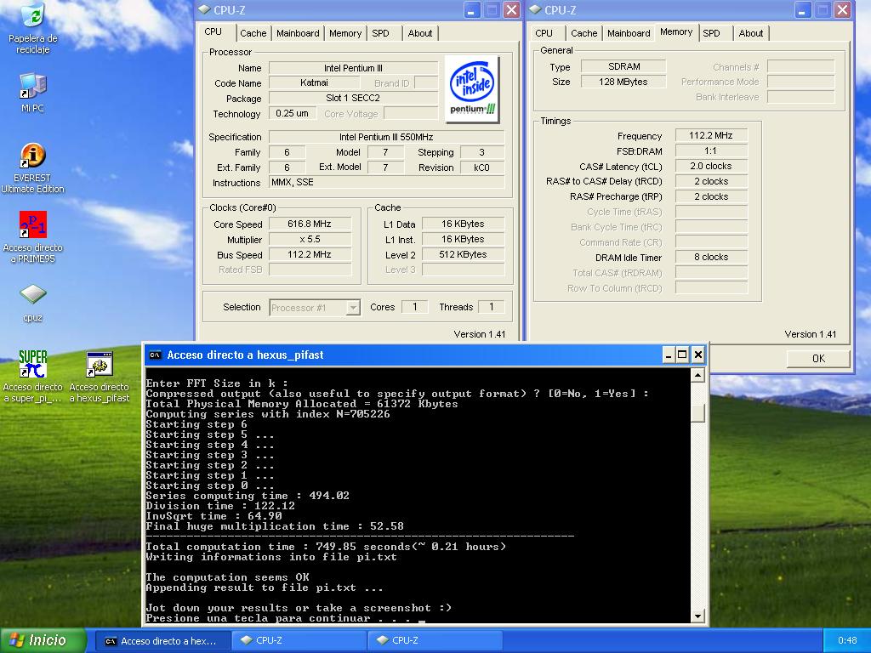The width and height of the screenshot is (871, 653).
Task: Close the hexus_pifast console window
Action: tap(698, 355)
